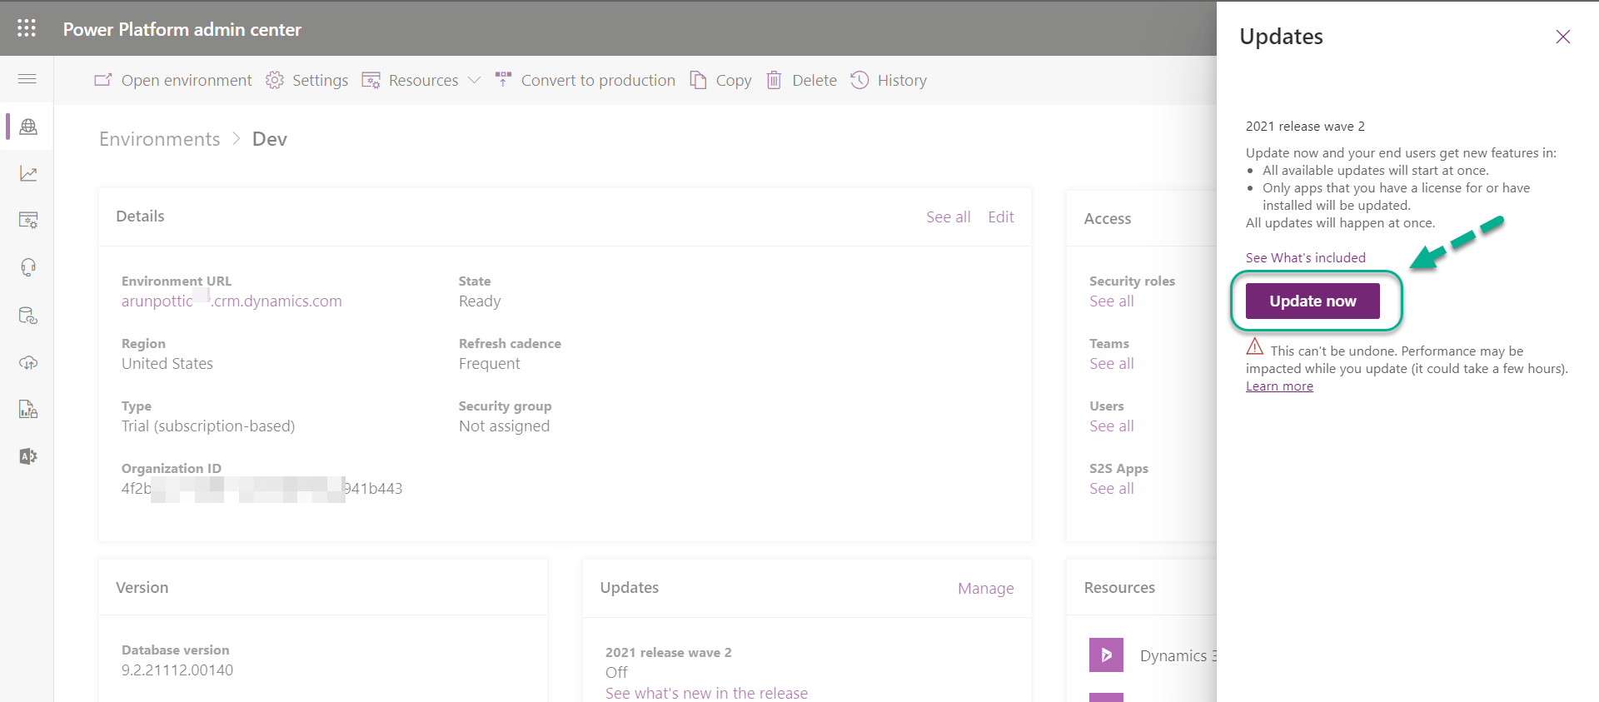Open Policies document-lock icon in sidebar
Image resolution: width=1599 pixels, height=702 pixels.
click(x=28, y=409)
